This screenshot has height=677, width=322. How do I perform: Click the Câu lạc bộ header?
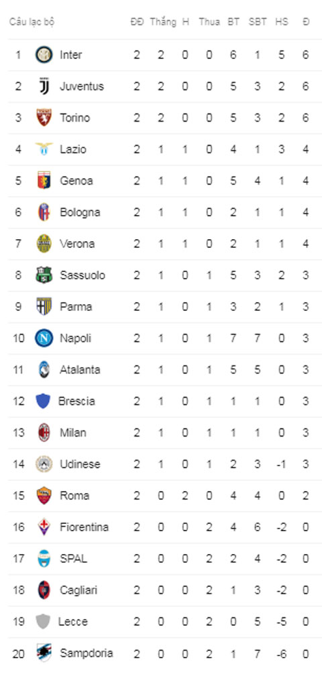tap(32, 21)
